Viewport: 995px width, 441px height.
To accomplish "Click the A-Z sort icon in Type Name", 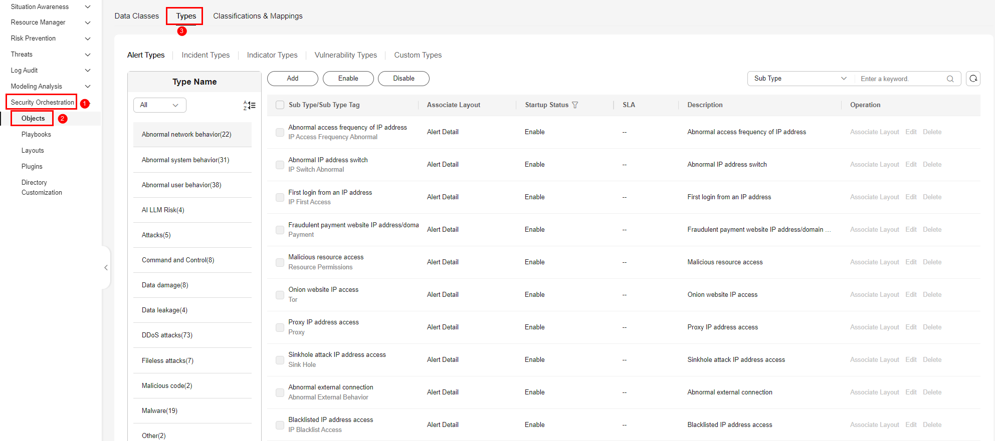I will [249, 105].
